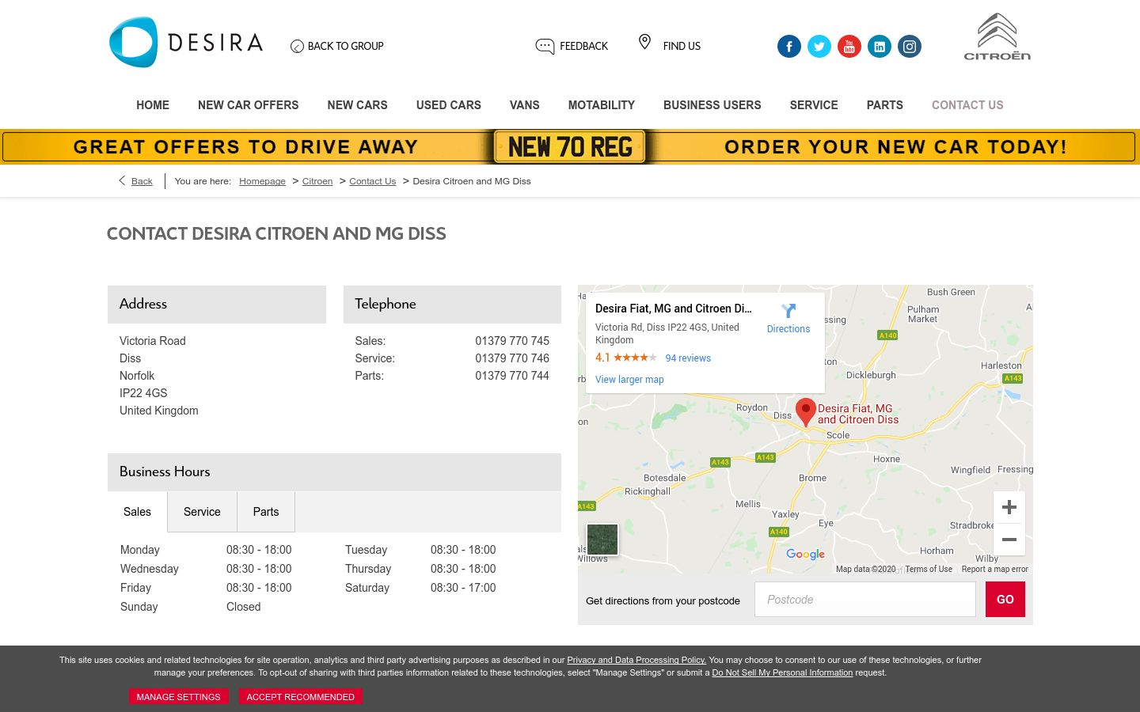This screenshot has width=1140, height=712.
Task: Open Do Not Sell My Personal Information link
Action: click(782, 672)
